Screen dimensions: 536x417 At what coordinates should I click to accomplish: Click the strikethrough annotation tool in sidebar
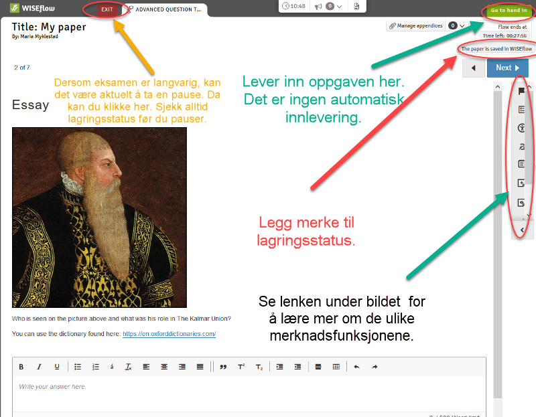(521, 147)
